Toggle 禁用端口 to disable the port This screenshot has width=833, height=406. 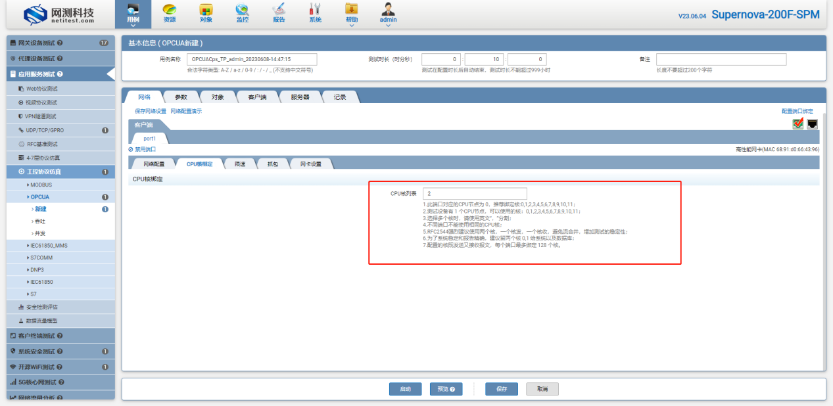tap(143, 149)
